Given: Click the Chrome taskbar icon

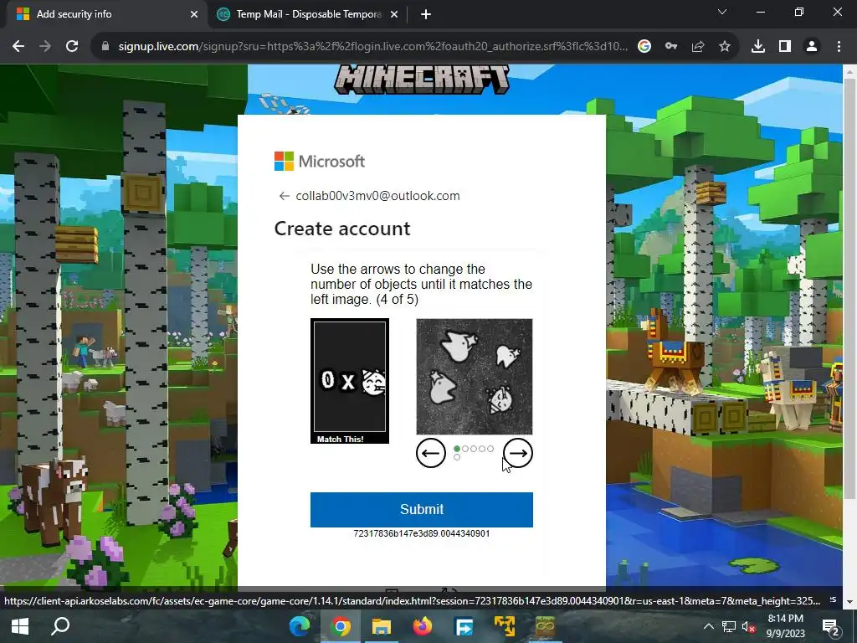Looking at the screenshot, I should [x=340, y=626].
